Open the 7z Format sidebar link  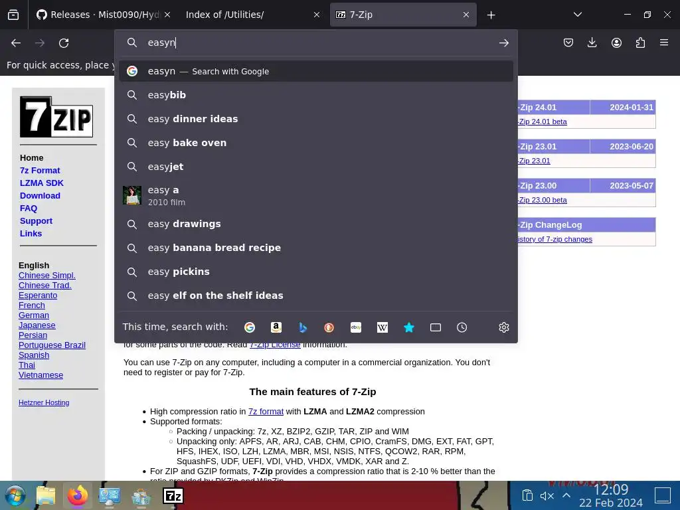click(x=40, y=171)
